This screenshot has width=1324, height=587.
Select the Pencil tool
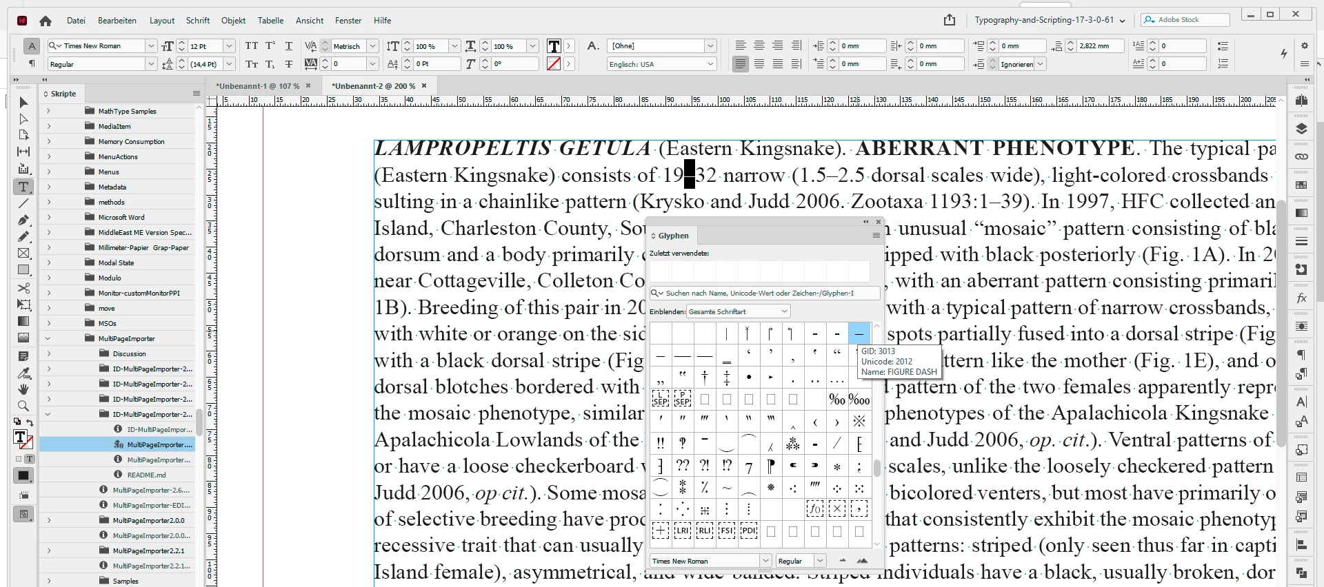[x=23, y=236]
